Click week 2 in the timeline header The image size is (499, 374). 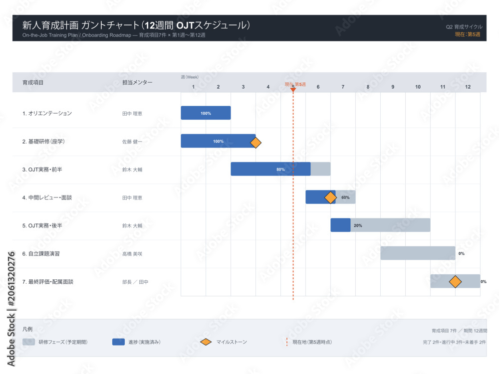coord(218,87)
